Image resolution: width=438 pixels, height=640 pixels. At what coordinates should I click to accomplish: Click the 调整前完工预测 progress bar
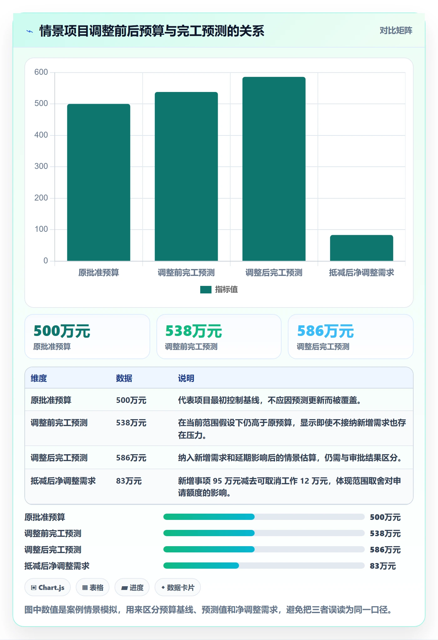(264, 533)
